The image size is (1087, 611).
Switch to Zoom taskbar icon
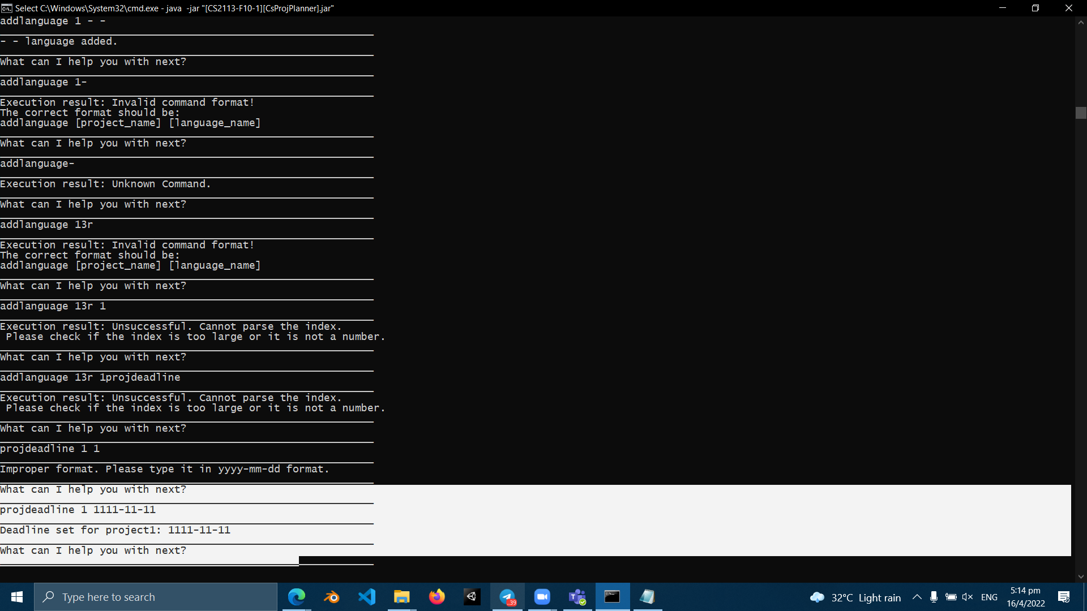click(x=542, y=597)
